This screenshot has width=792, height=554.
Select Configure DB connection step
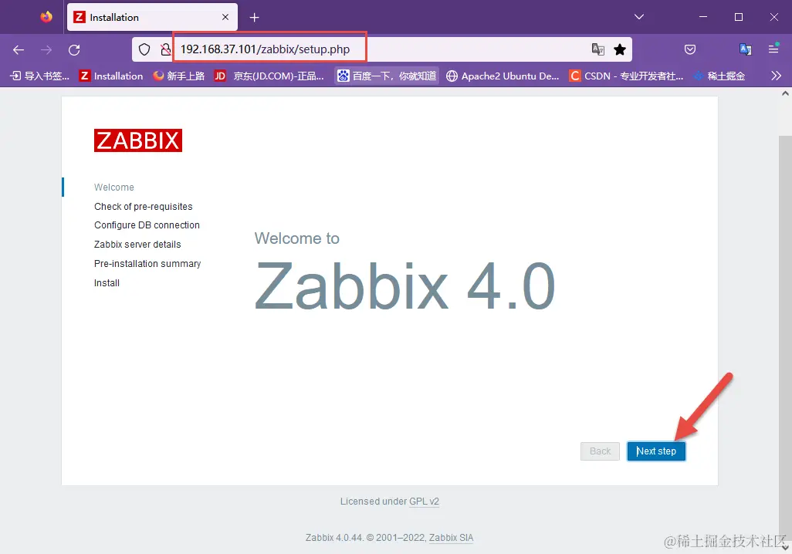coord(147,225)
